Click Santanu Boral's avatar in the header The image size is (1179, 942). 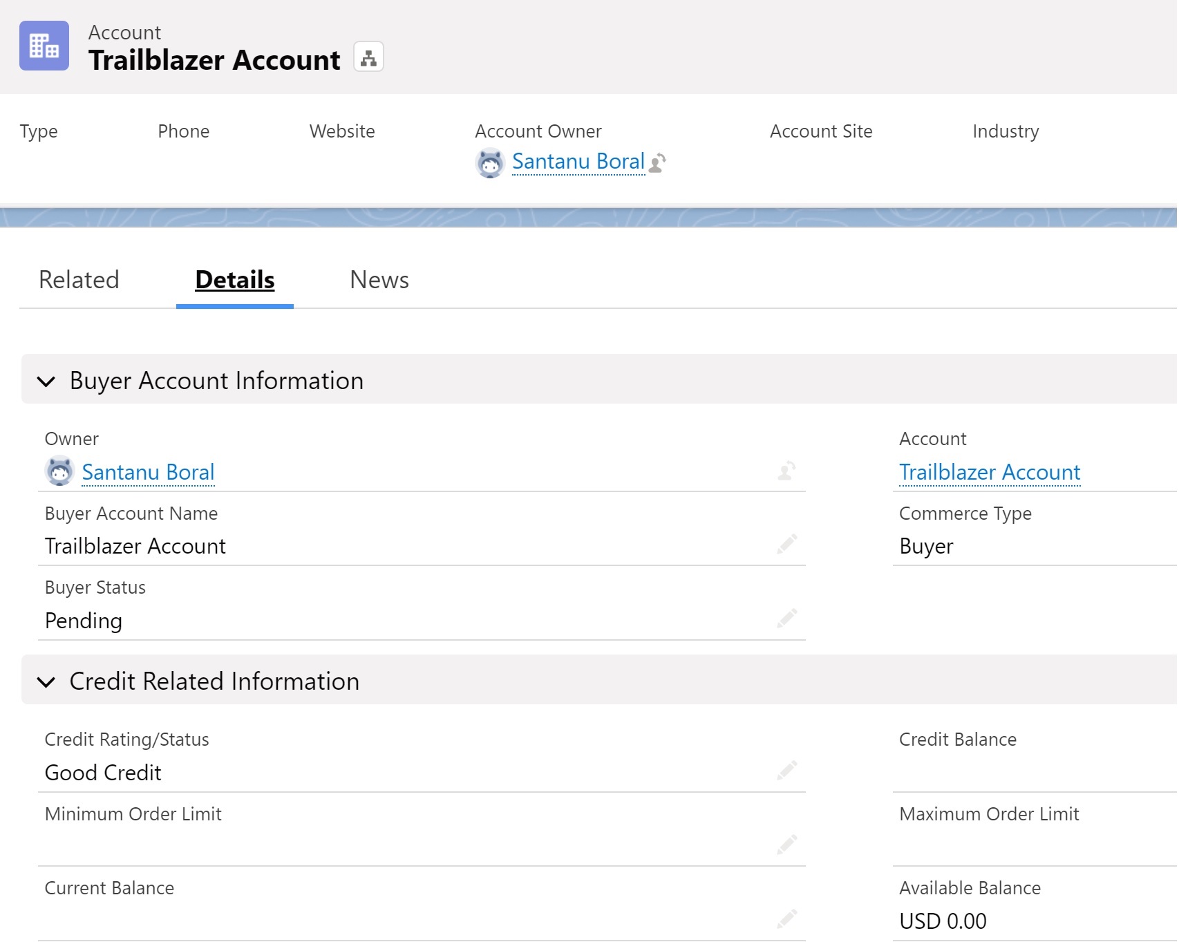click(x=490, y=163)
